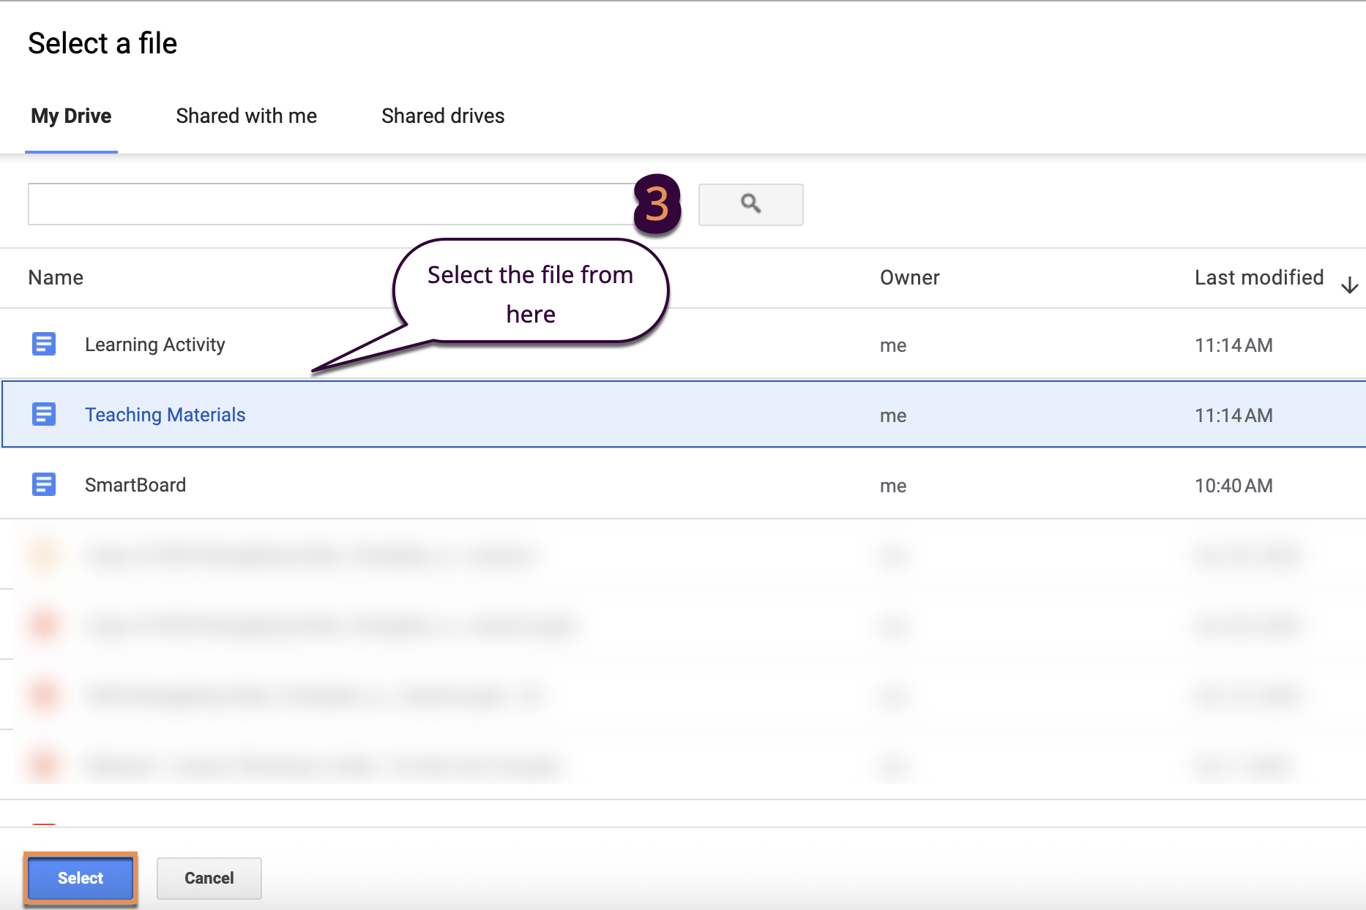Screen dimensions: 1366x910
Task: Pick the SmartBoard file name
Action: (135, 485)
